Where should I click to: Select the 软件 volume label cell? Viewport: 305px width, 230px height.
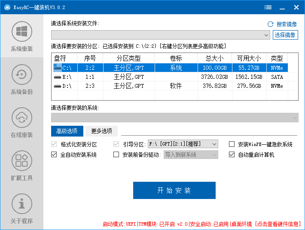(x=176, y=86)
